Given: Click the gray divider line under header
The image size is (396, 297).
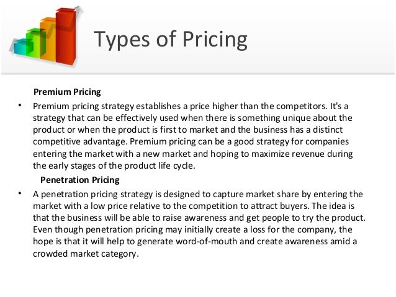Looking at the screenshot, I should [198, 74].
